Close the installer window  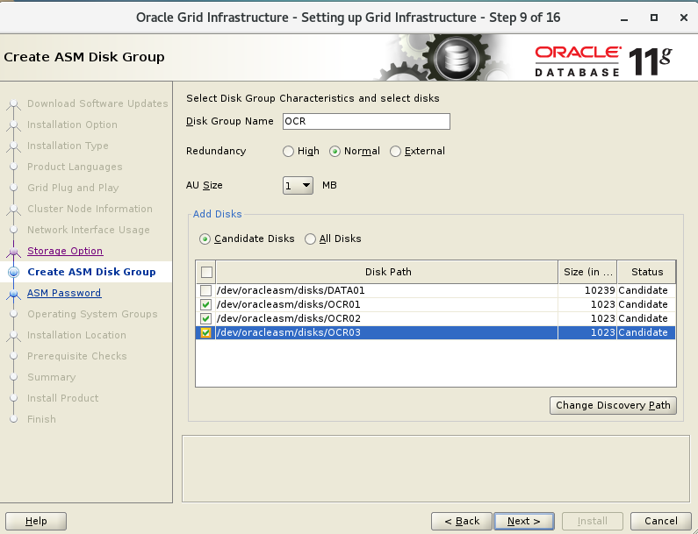tap(684, 18)
